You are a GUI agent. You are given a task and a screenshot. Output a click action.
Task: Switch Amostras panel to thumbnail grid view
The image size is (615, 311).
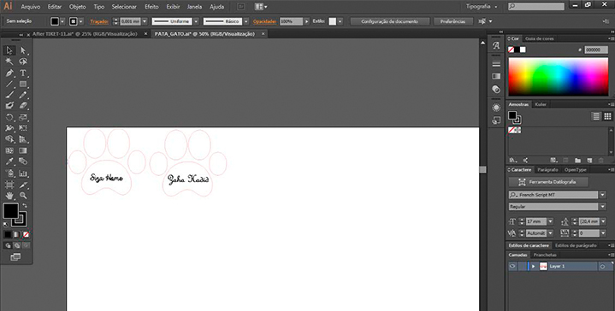(607, 116)
